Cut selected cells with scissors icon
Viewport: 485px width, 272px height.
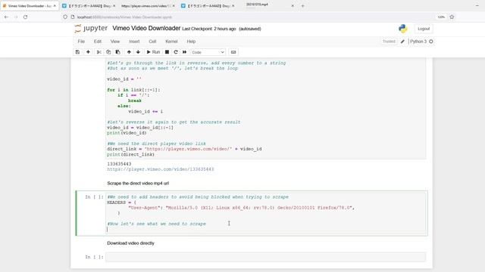[x=99, y=52]
